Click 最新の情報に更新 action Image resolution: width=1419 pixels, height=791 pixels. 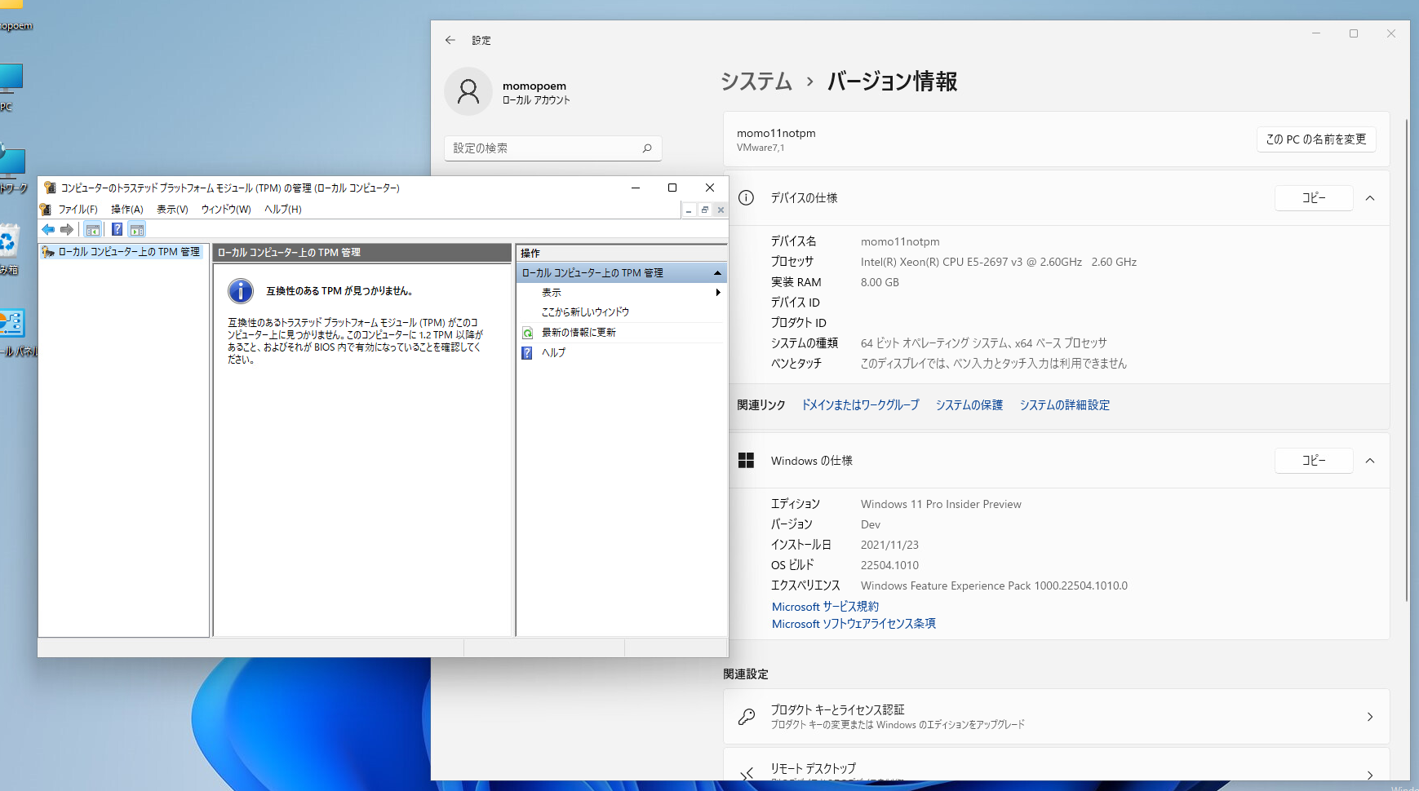pyautogui.click(x=579, y=333)
